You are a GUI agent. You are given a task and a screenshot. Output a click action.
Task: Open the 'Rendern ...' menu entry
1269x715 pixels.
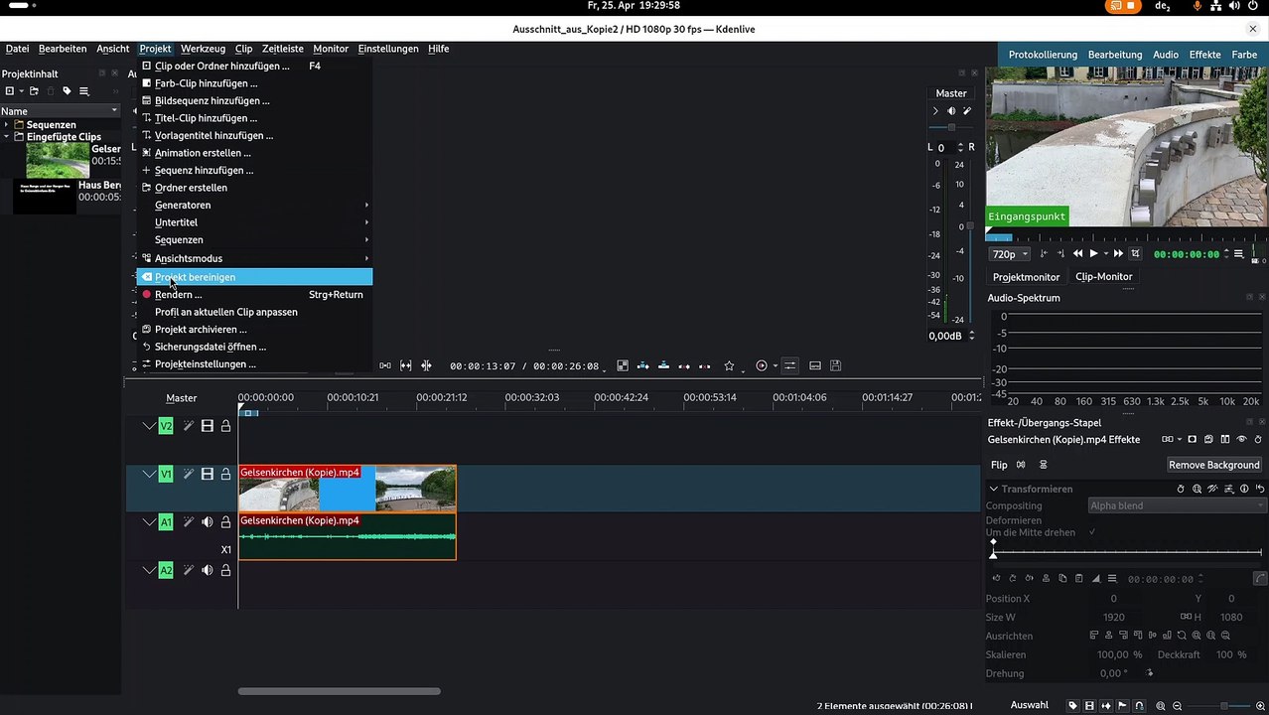coord(178,295)
